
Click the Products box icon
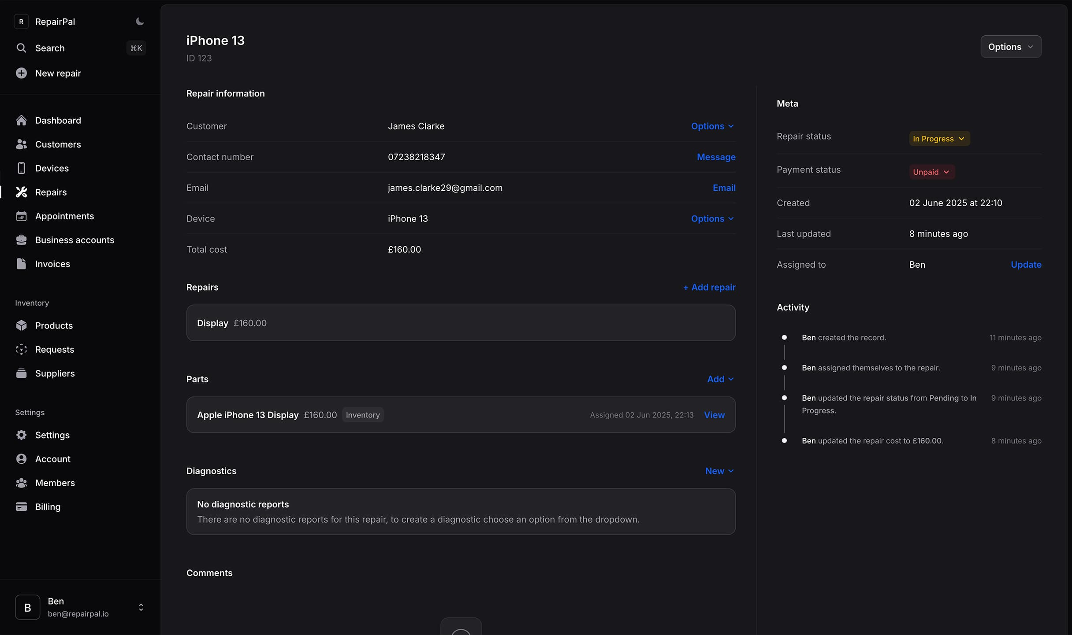(x=21, y=325)
